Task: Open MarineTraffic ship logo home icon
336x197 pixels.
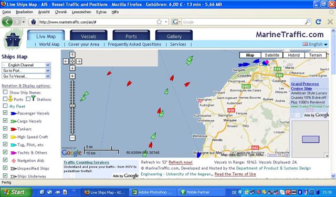Action: point(13,39)
